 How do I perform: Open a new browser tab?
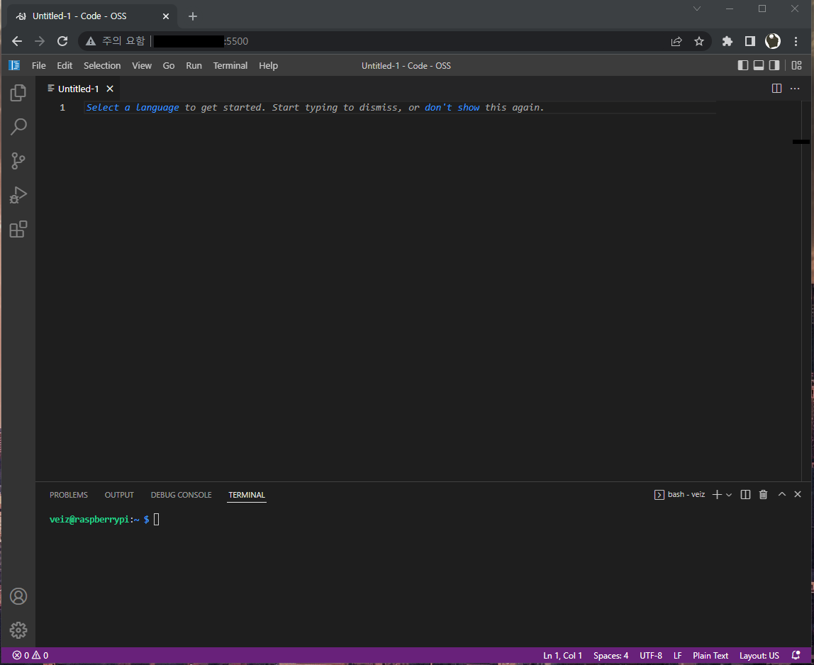(193, 16)
